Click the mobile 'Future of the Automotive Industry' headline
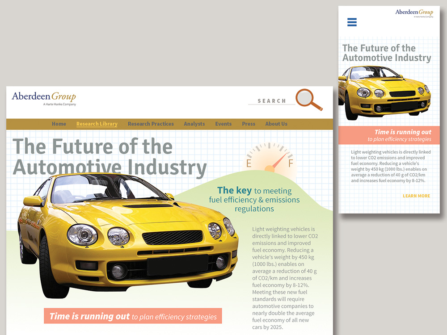The height and width of the screenshot is (335, 447). pos(386,53)
